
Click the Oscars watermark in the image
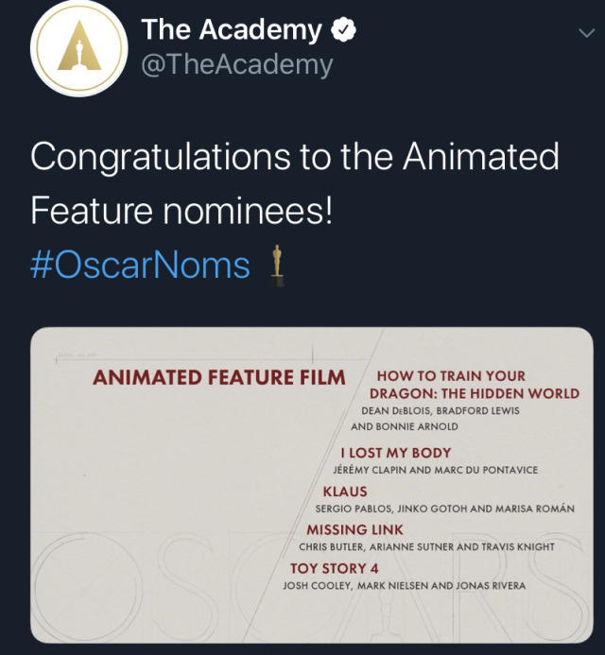click(312, 585)
